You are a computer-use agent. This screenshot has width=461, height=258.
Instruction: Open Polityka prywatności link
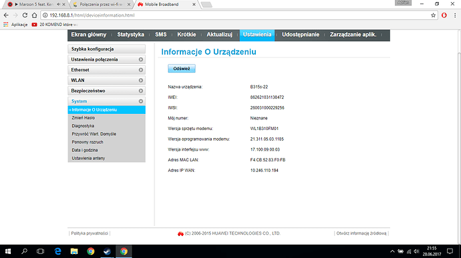click(x=90, y=233)
